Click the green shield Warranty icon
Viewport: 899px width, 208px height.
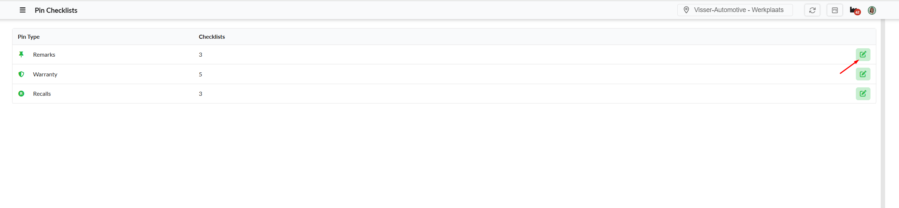click(21, 74)
